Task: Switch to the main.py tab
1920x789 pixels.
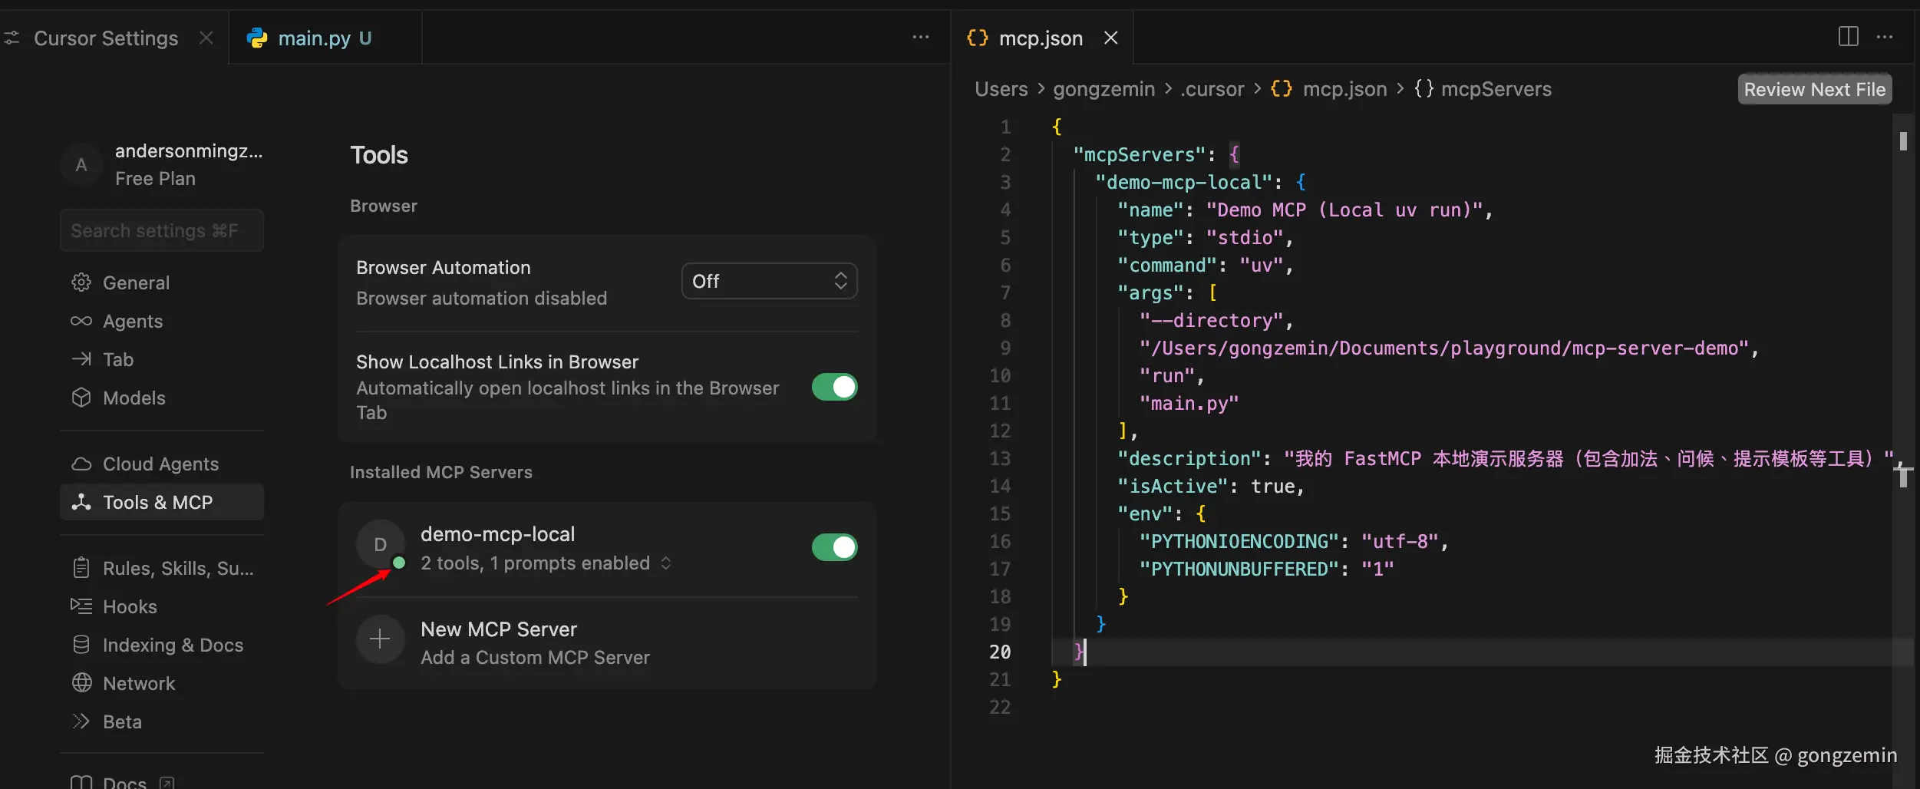Action: (x=315, y=38)
